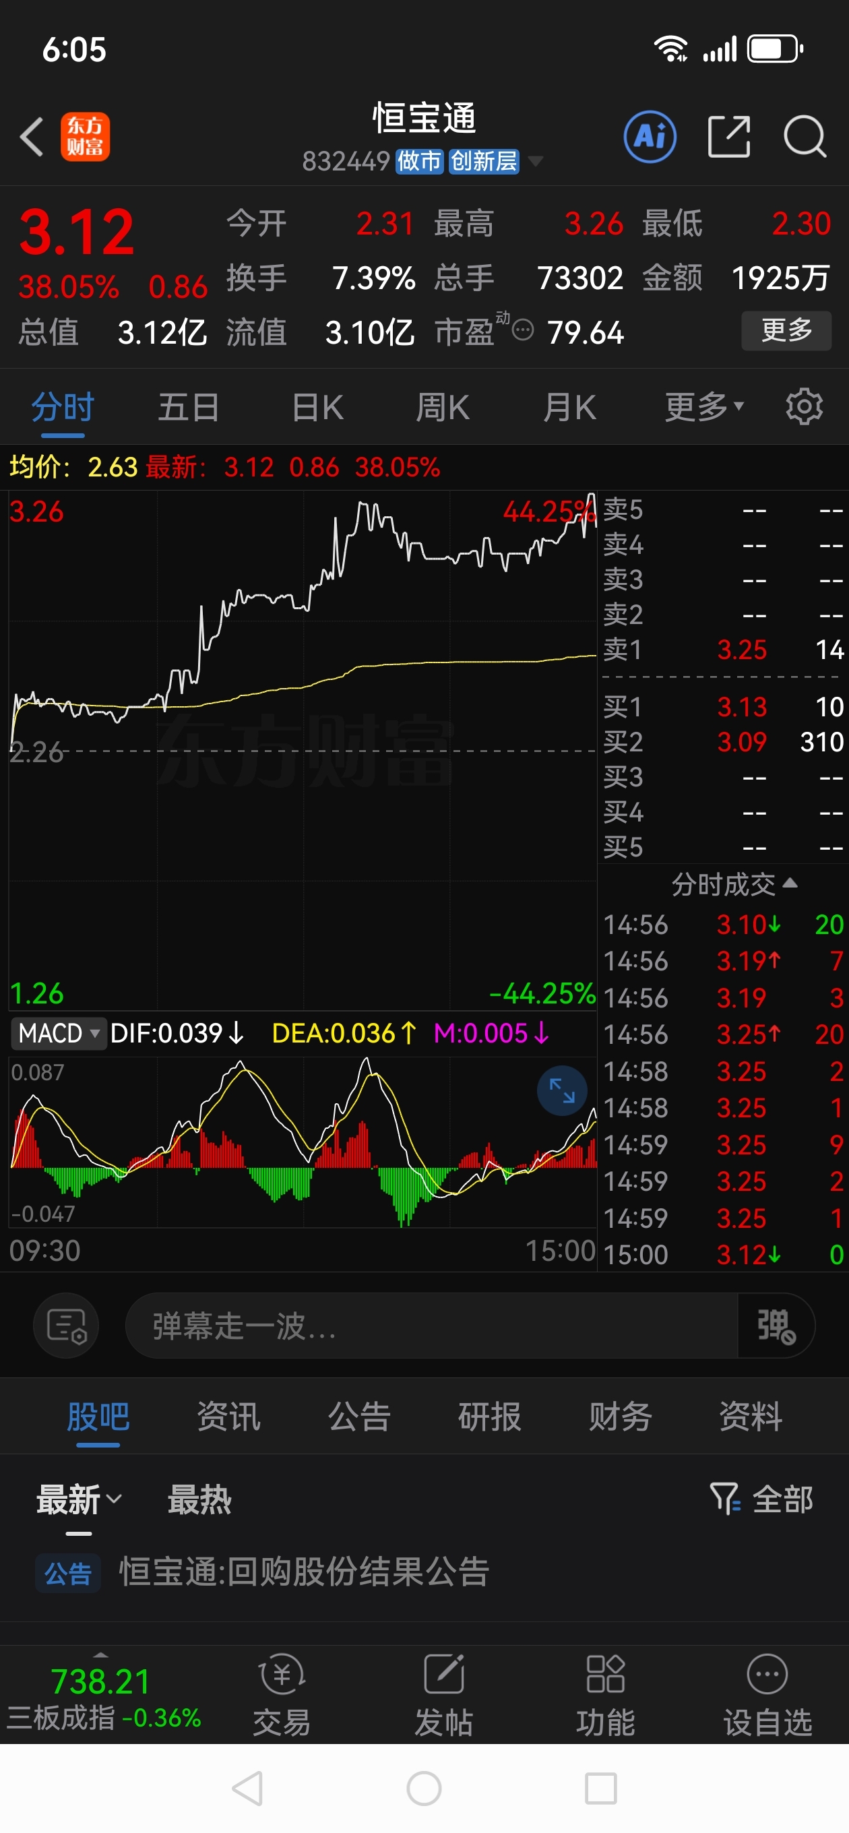The width and height of the screenshot is (849, 1833).
Task: Tap the 恒宝通 stock title
Action: point(424,118)
